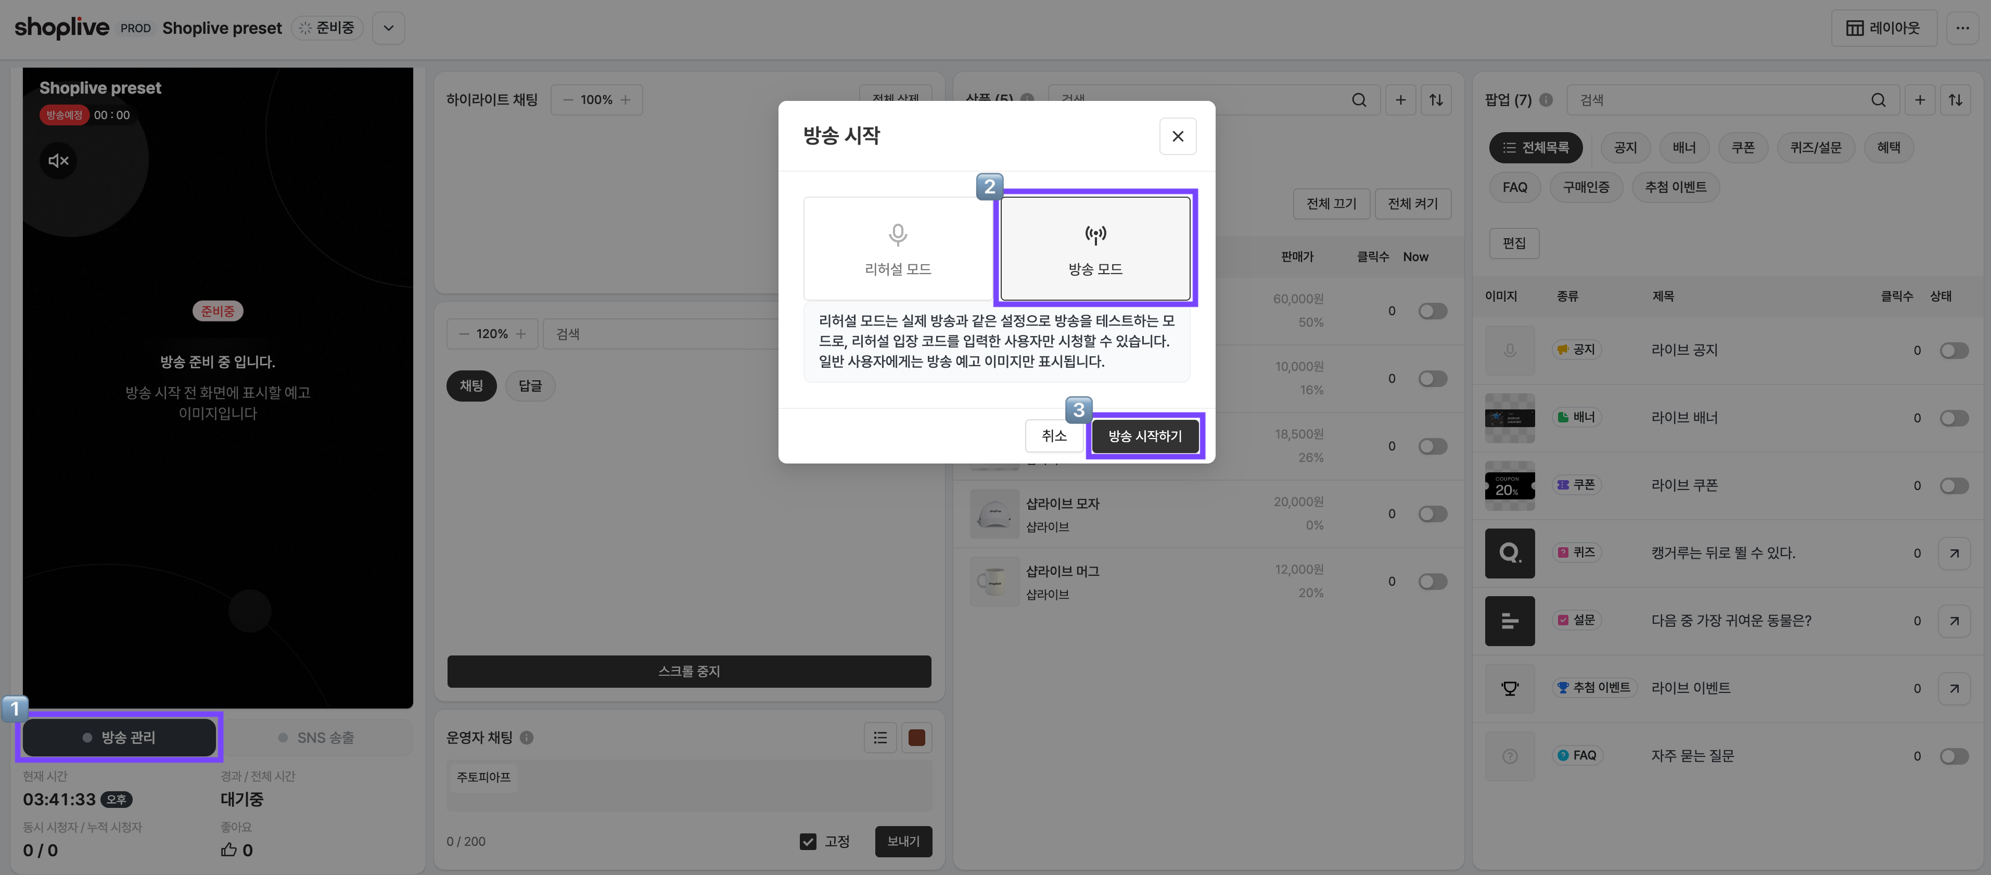Add a product with the plus icon

(1400, 100)
